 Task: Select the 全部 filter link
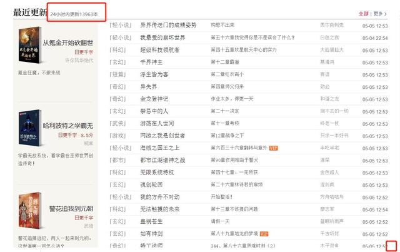364,14
